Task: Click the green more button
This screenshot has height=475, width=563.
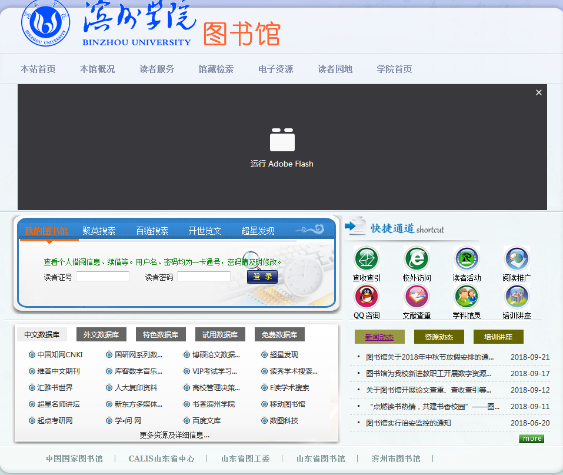Action: click(x=531, y=439)
